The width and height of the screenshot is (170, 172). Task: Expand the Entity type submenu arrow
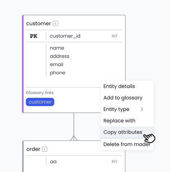coord(142,109)
